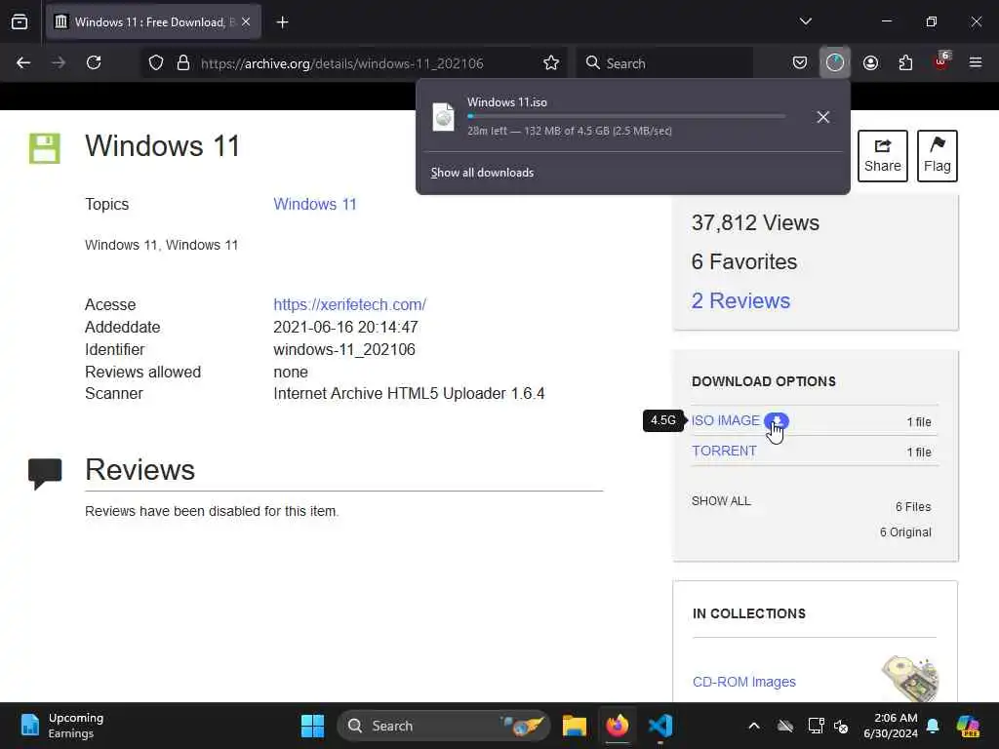This screenshot has height=749, width=999.
Task: Cancel the Windows 11.iso download
Action: [x=822, y=117]
